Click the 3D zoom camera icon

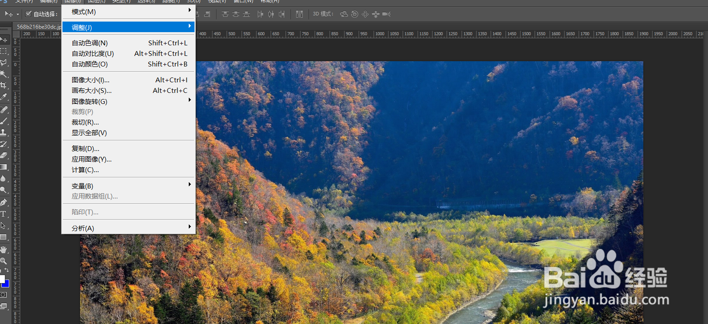(386, 14)
